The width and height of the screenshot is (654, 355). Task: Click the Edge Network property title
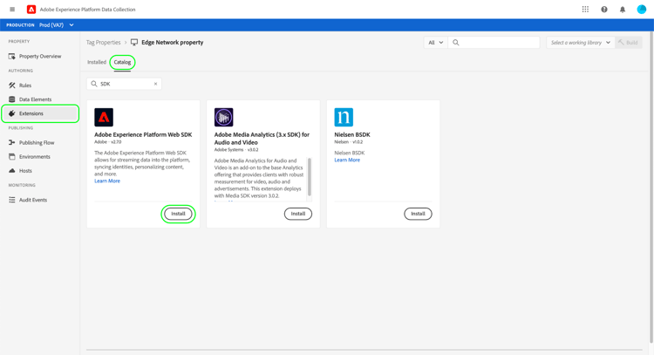[x=173, y=42]
